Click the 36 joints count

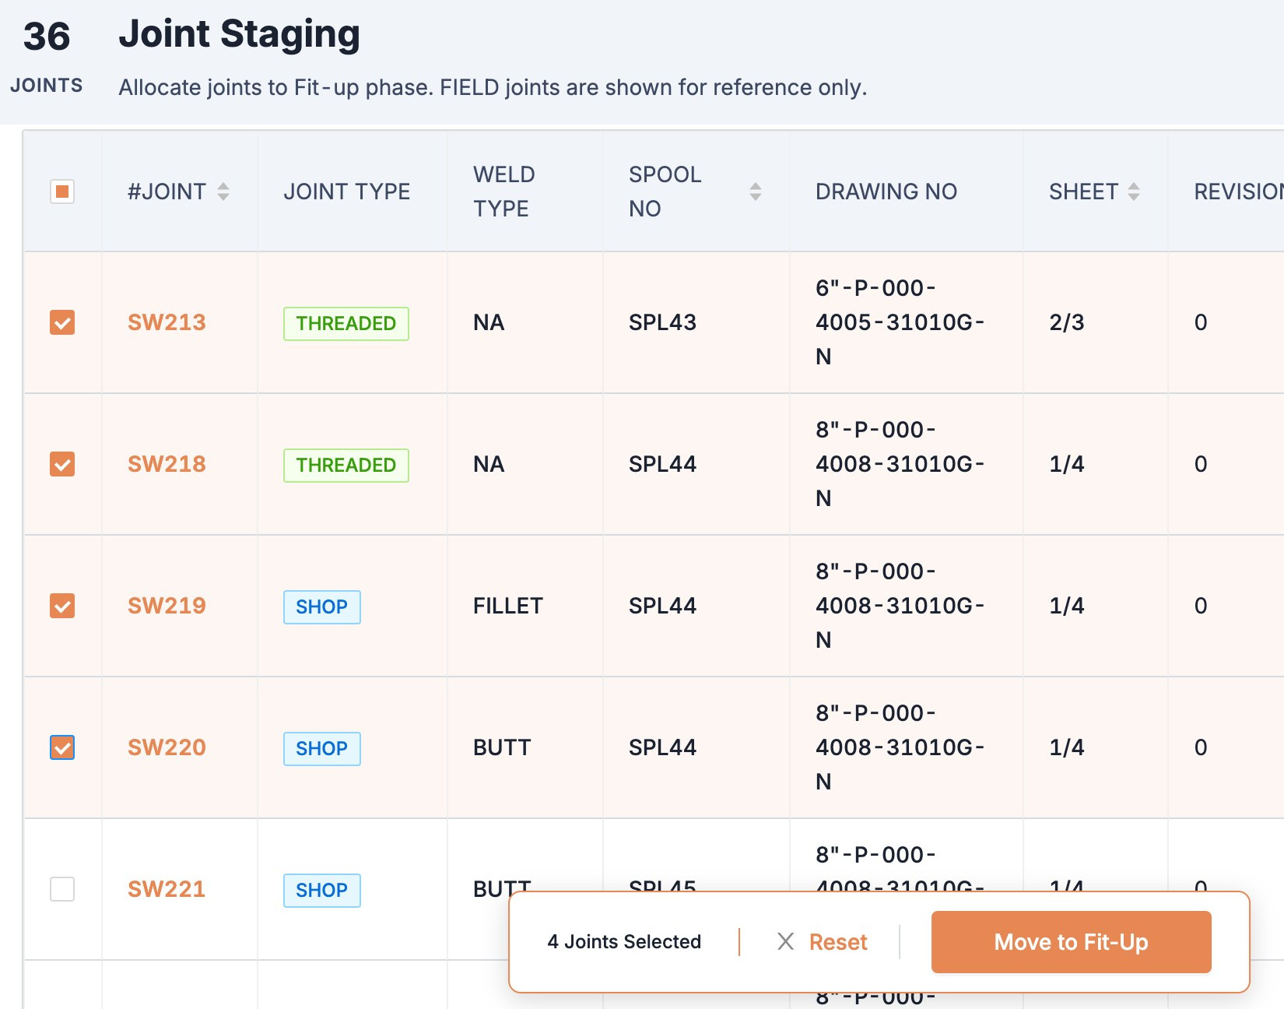[x=47, y=37]
